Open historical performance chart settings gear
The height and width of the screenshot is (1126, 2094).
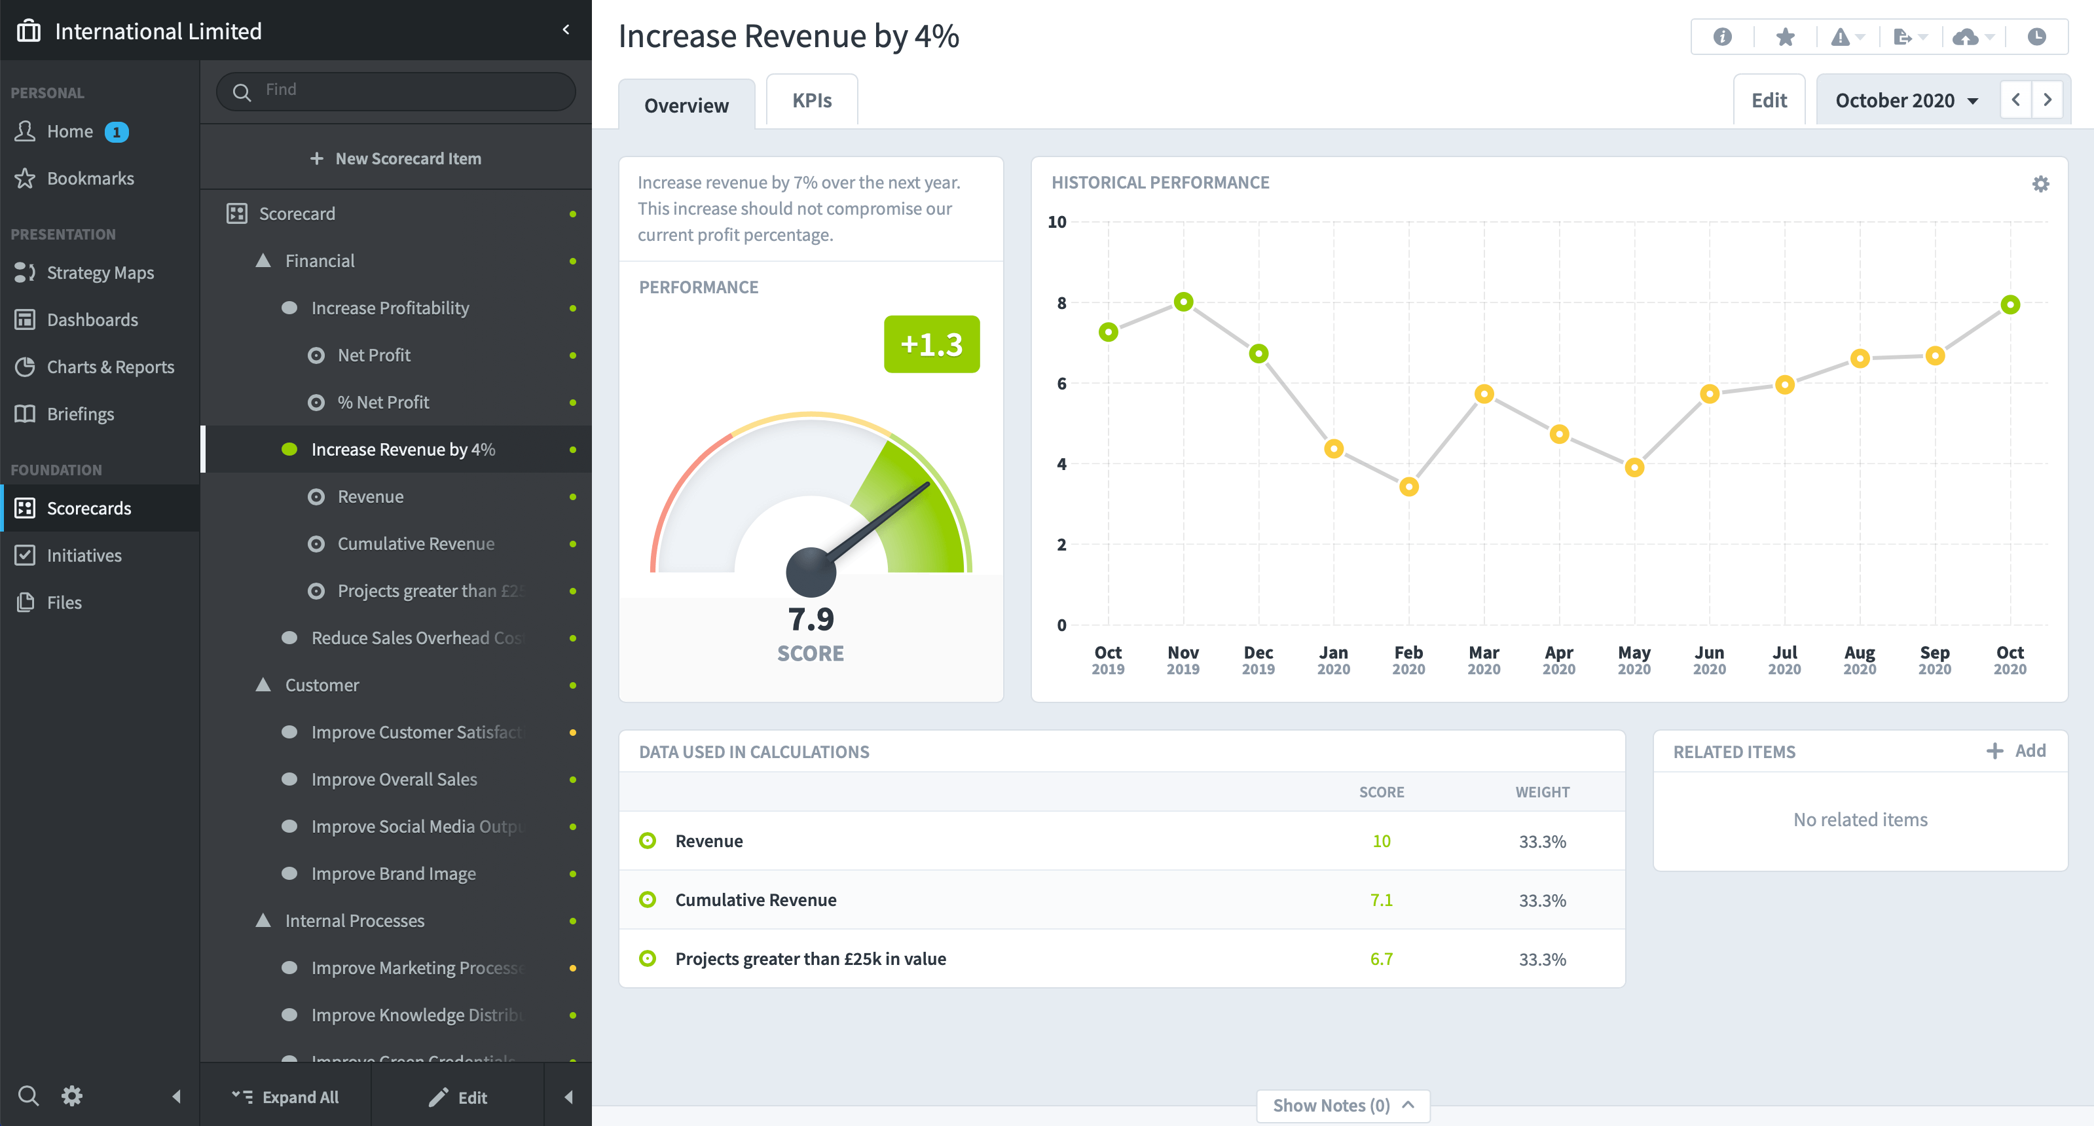point(2040,184)
